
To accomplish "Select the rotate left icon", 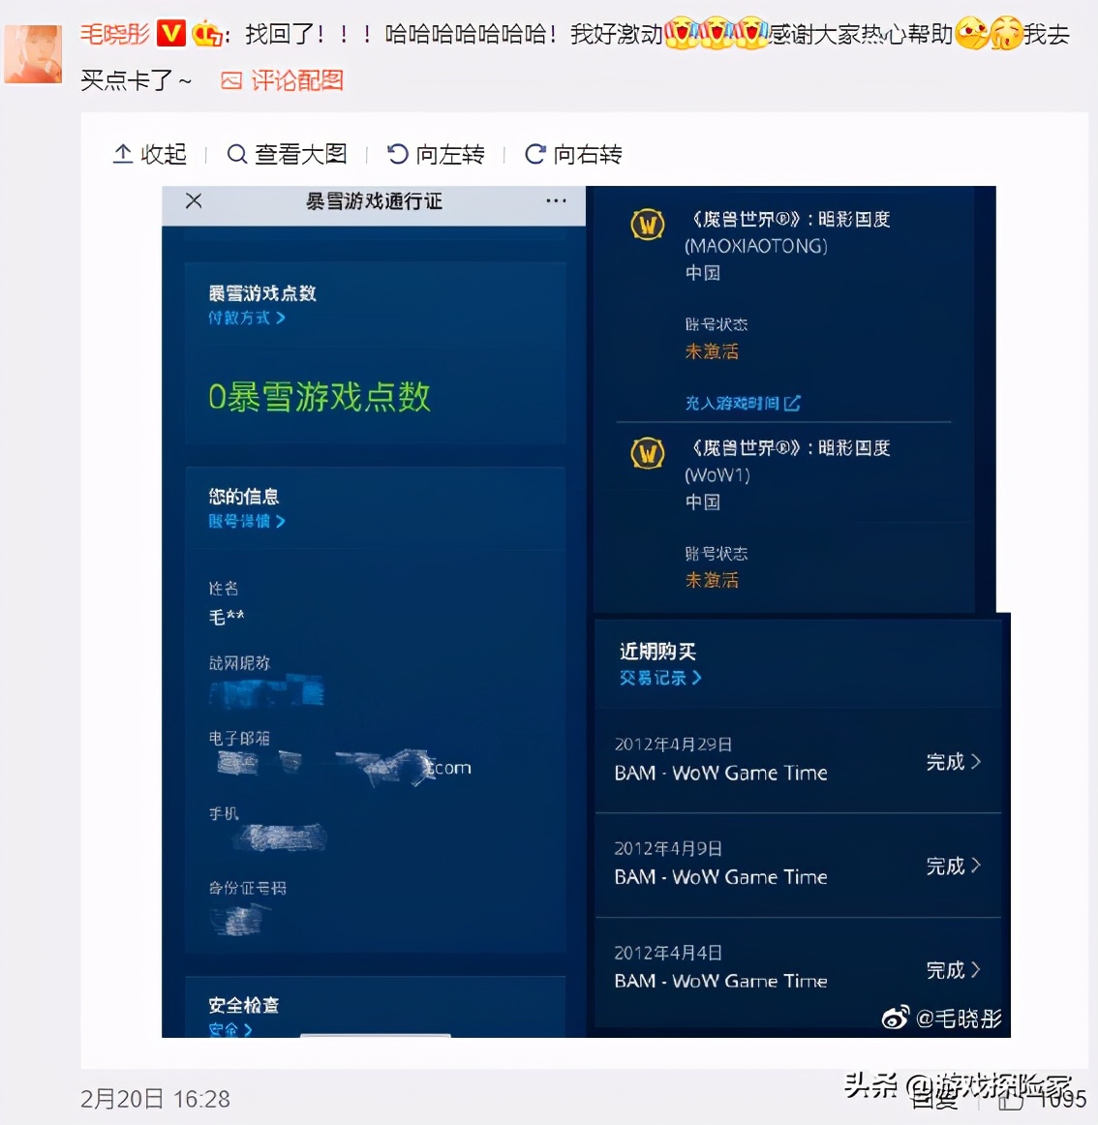I will click(394, 154).
